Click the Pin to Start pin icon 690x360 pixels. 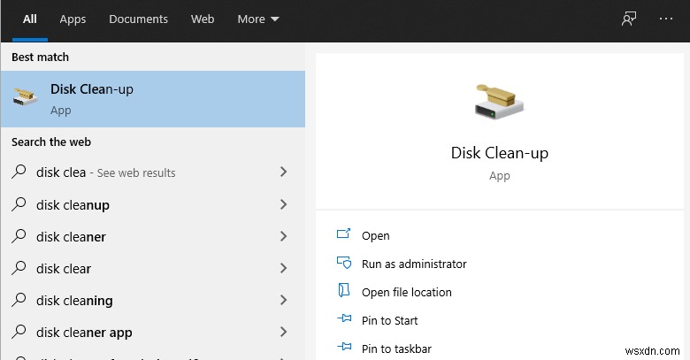344,320
